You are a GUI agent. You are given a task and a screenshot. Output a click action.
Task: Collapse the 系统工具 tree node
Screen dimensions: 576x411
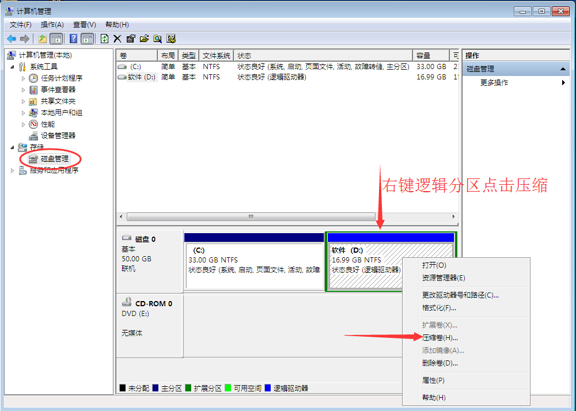coord(12,66)
